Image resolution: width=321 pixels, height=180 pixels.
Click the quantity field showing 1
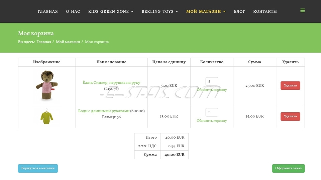[x=212, y=112]
